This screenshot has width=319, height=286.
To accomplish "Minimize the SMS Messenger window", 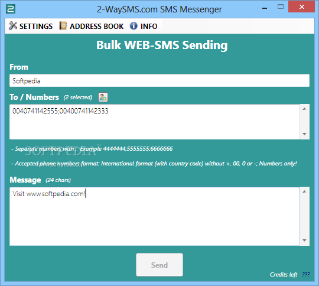I will (265, 8).
